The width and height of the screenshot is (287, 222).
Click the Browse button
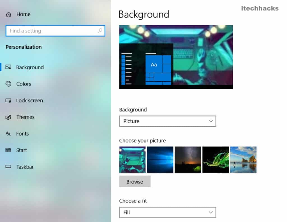click(x=135, y=181)
